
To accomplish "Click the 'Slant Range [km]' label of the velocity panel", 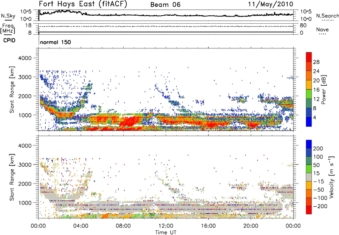I will tap(12, 177).
